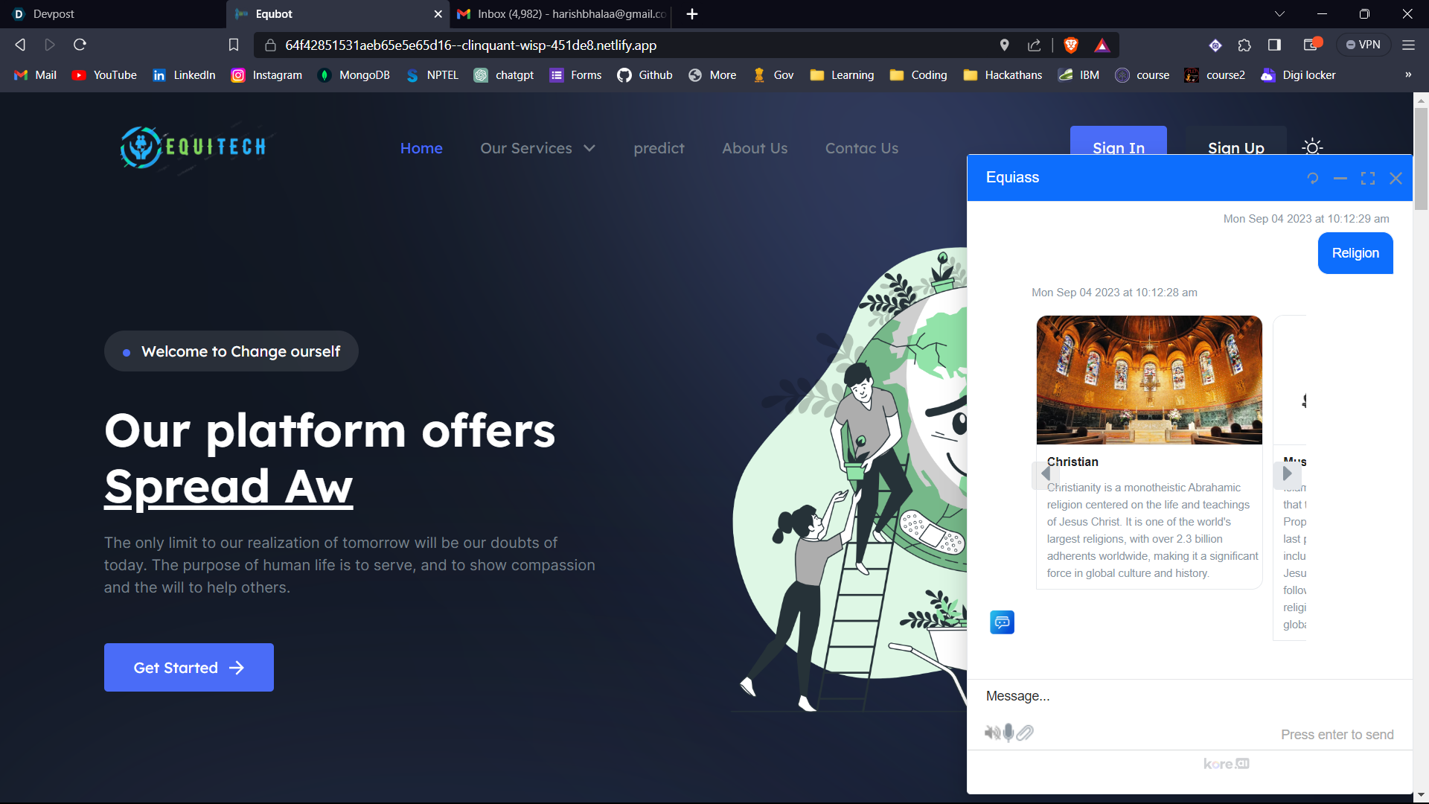Expand the Equiass chat to fullscreen
Screen dimensions: 1429x804
tap(1368, 179)
